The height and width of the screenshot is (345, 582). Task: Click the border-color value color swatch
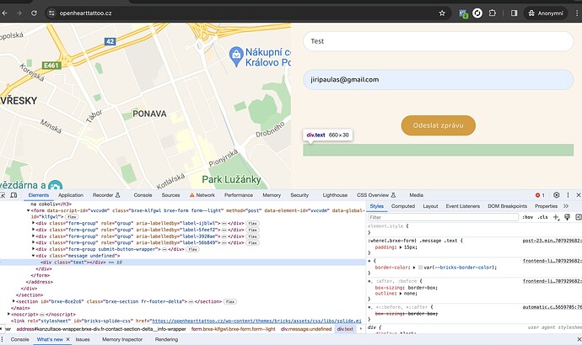(x=420, y=268)
